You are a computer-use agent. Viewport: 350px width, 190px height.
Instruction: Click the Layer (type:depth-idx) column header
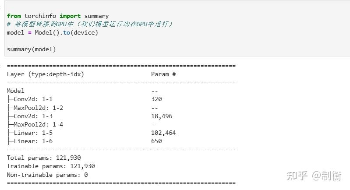[x=46, y=74]
